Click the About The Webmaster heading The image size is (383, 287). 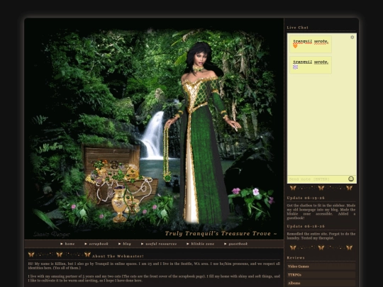click(118, 257)
